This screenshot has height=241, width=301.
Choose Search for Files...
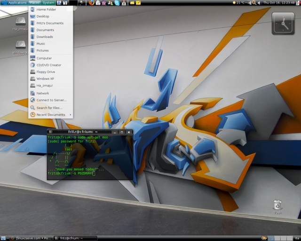tap(51, 108)
